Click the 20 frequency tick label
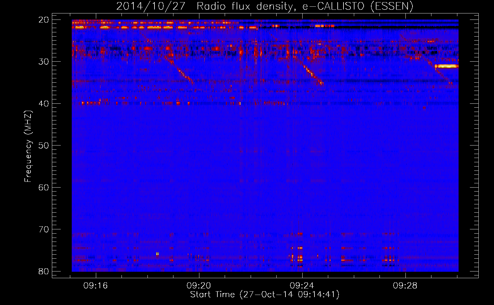Image resolution: width=494 pixels, height=305 pixels. tap(44, 20)
